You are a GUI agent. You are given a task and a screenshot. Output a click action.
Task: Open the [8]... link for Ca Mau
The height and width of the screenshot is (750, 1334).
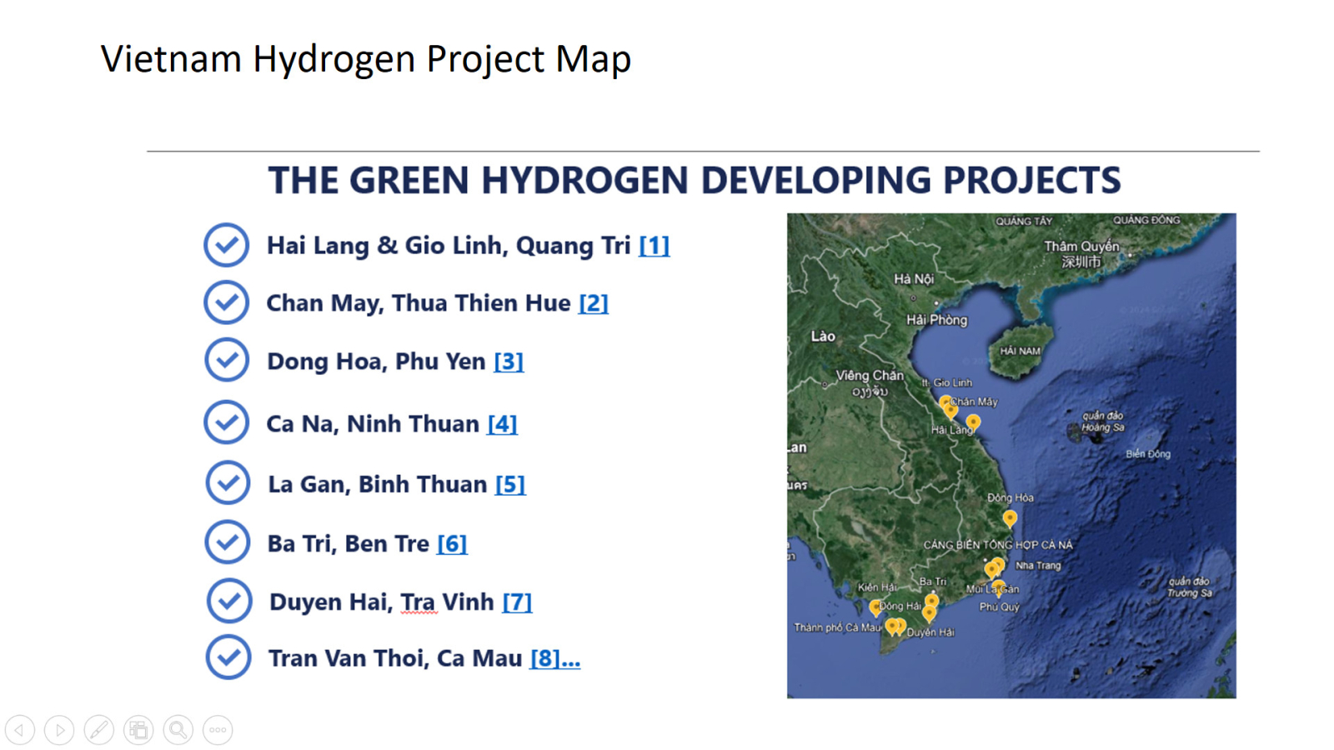pyautogui.click(x=554, y=658)
